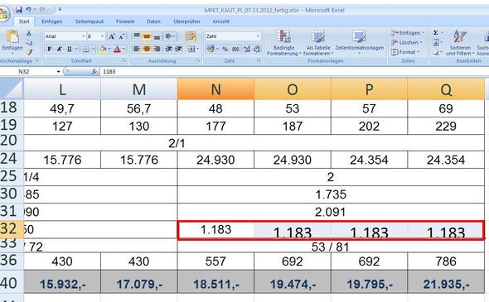This screenshot has height=302, width=489.
Task: Open the Name Box dropdown arrow
Action: point(58,72)
